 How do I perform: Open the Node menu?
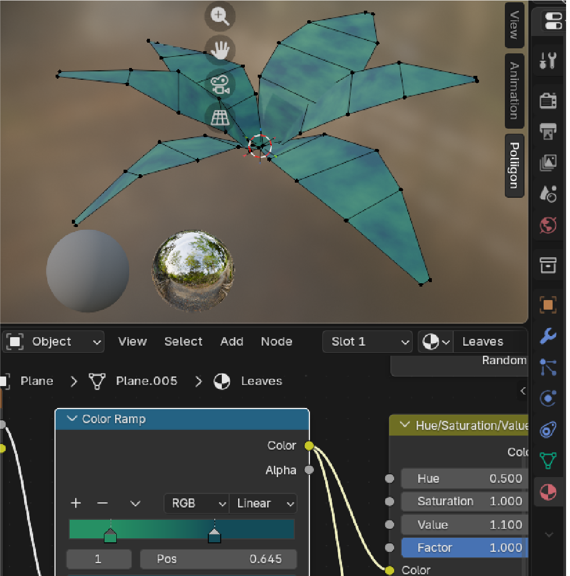tap(276, 342)
